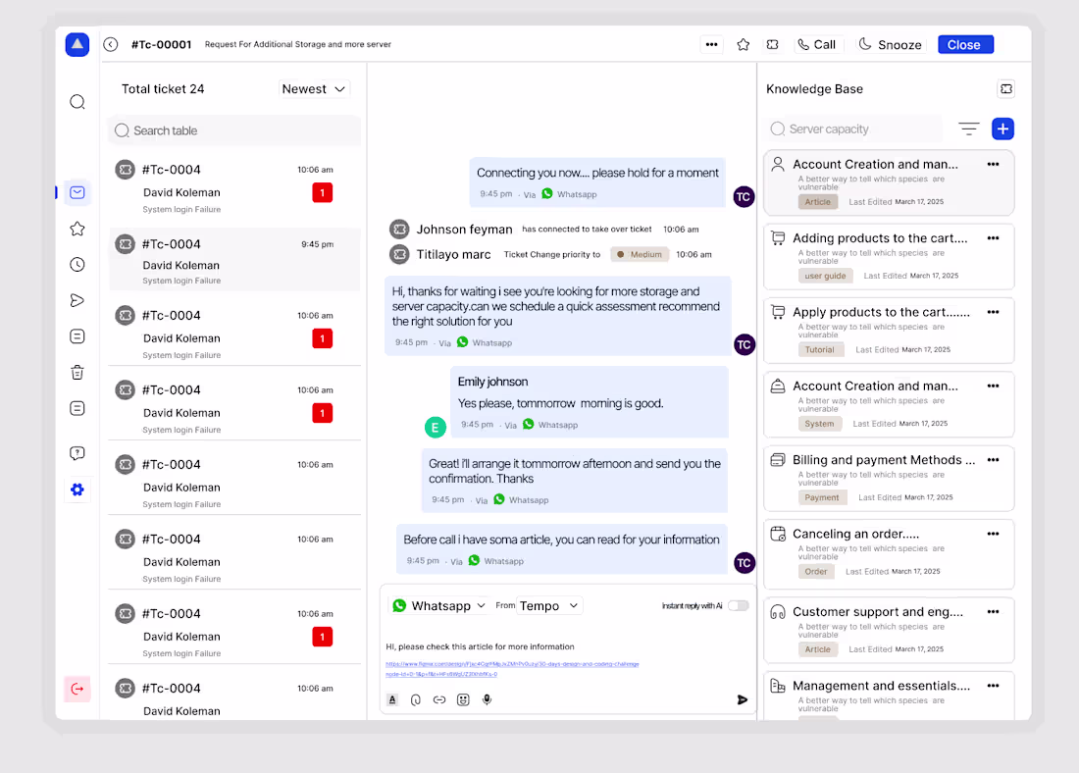Open the figma link in the reply

coord(512,668)
